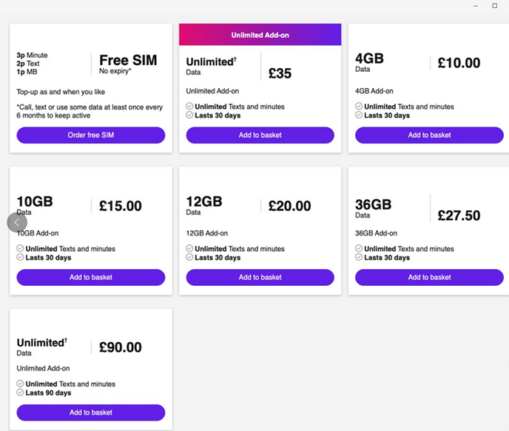Click checkmark beside Lasts 30 days in 12GB card
The height and width of the screenshot is (431, 509).
point(190,258)
